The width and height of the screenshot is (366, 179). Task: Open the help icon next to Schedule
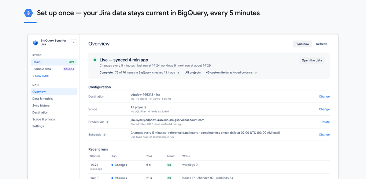(105, 135)
